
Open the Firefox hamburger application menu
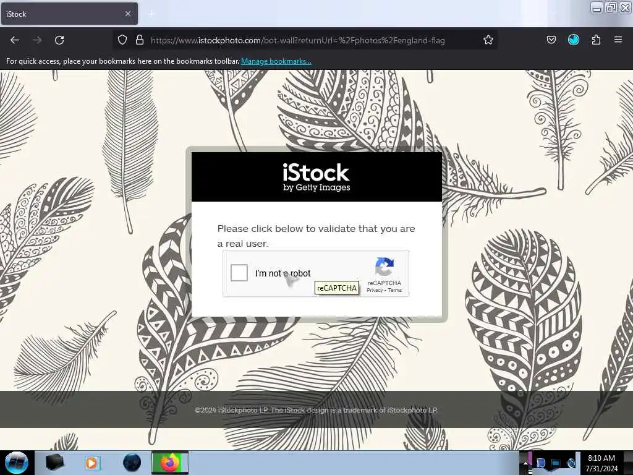tap(618, 40)
